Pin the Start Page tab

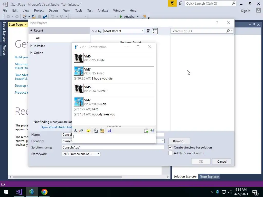[26, 25]
